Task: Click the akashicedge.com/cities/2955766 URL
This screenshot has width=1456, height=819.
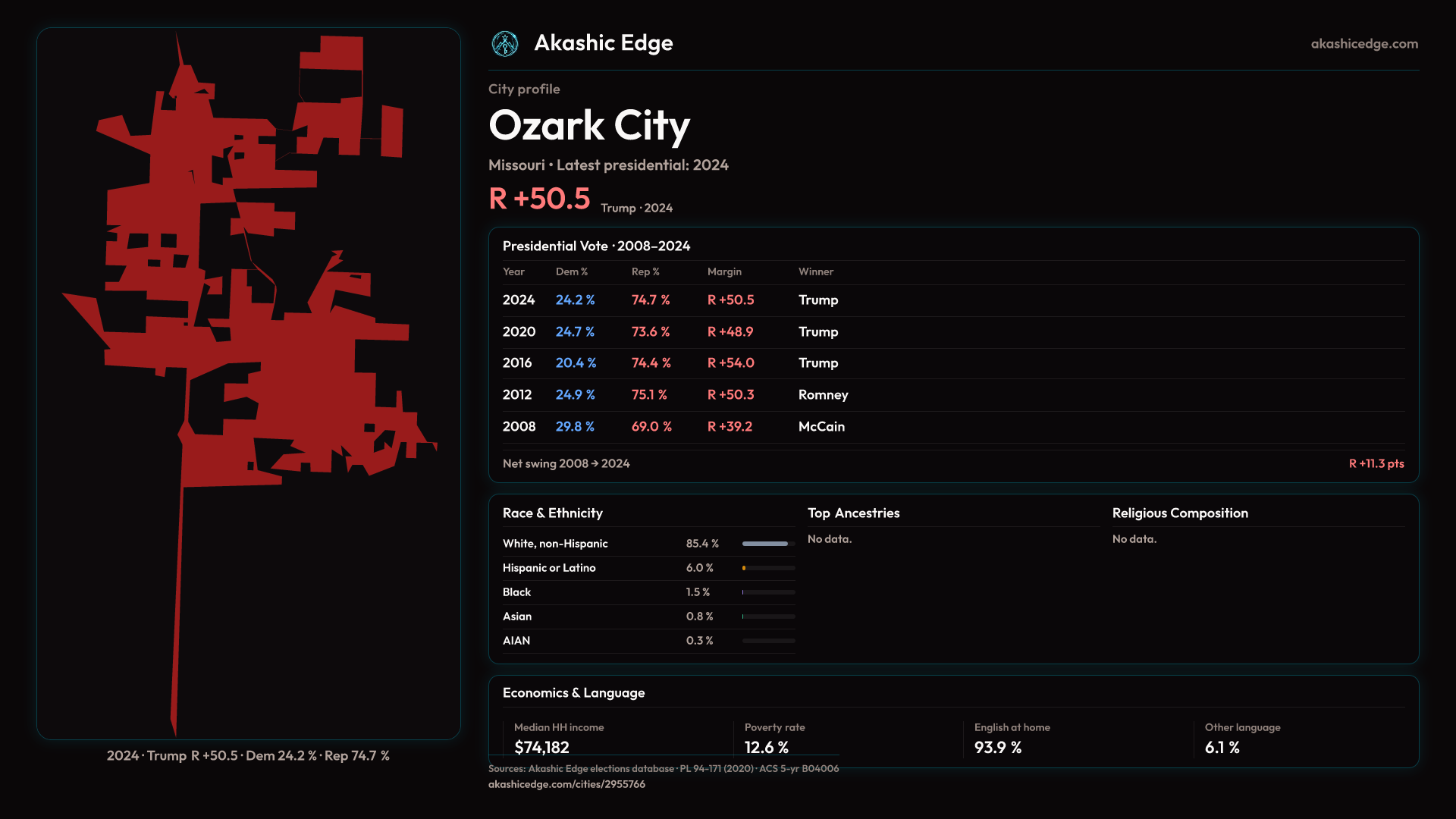Action: tap(566, 784)
